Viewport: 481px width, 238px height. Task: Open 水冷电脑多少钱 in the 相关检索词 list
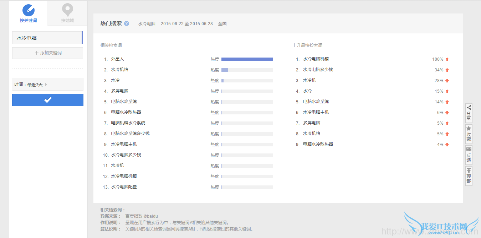tap(126, 155)
